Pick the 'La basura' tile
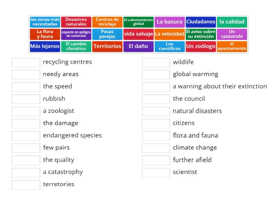 point(169,22)
